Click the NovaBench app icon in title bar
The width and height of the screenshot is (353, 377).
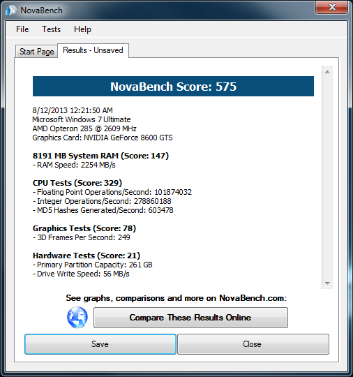11,10
